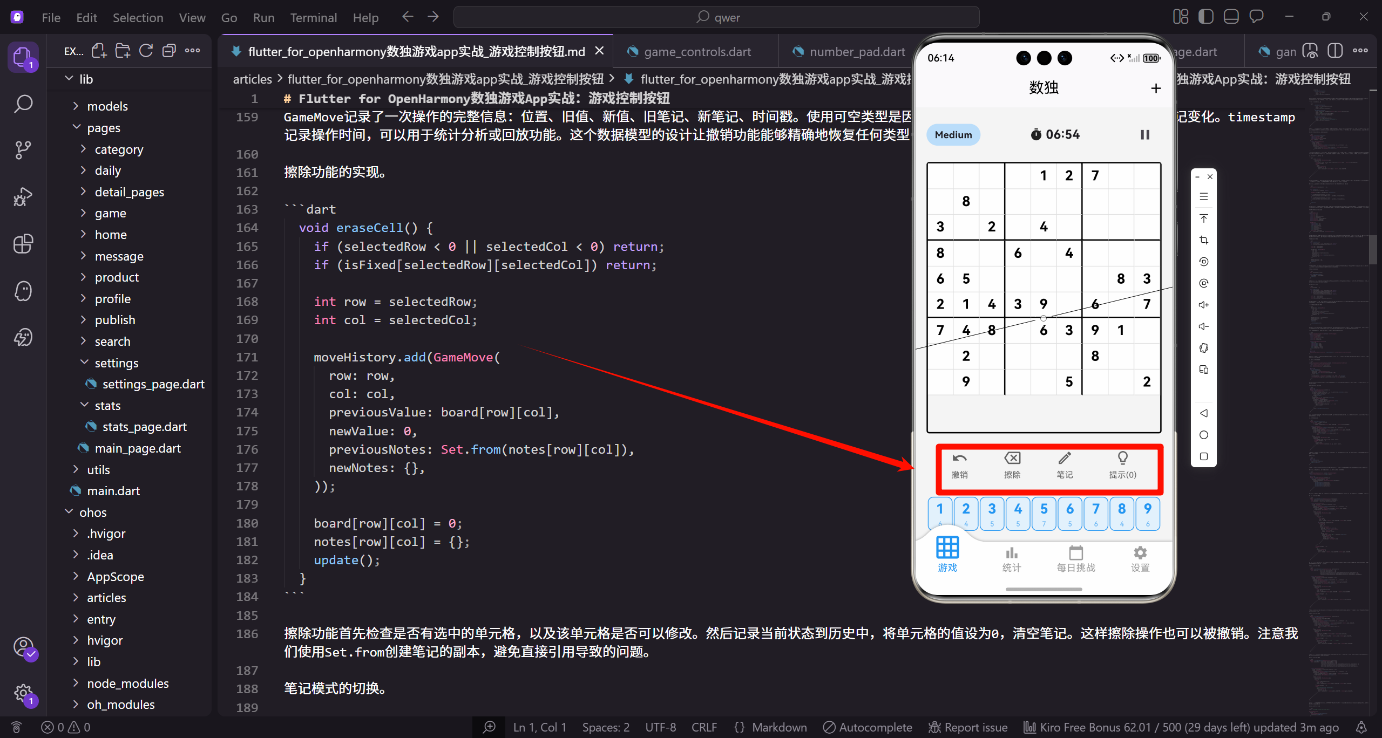Decrease emulator volume
Screen dimensions: 1382x738
pyautogui.click(x=1203, y=326)
